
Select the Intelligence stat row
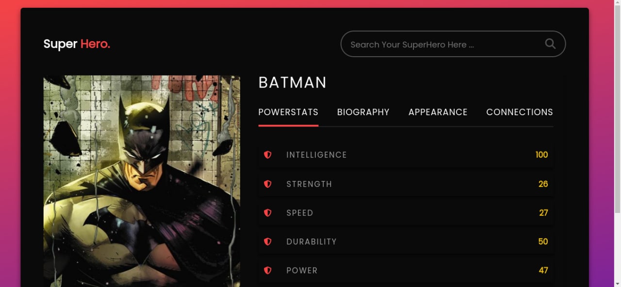(x=406, y=155)
